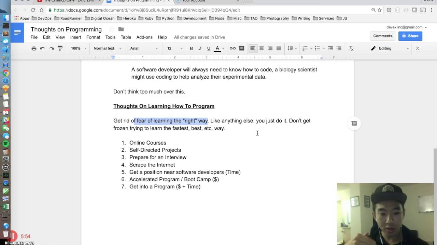Click the add comment bubble in margin

coord(354,124)
